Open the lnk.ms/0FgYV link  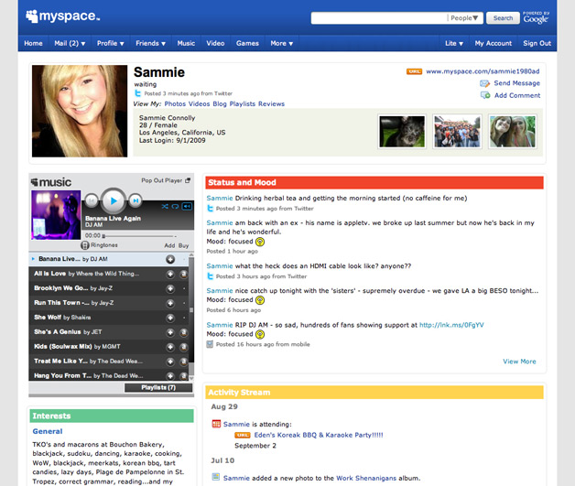tap(451, 325)
